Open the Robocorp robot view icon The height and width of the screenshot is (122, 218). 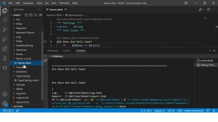pos(4,68)
